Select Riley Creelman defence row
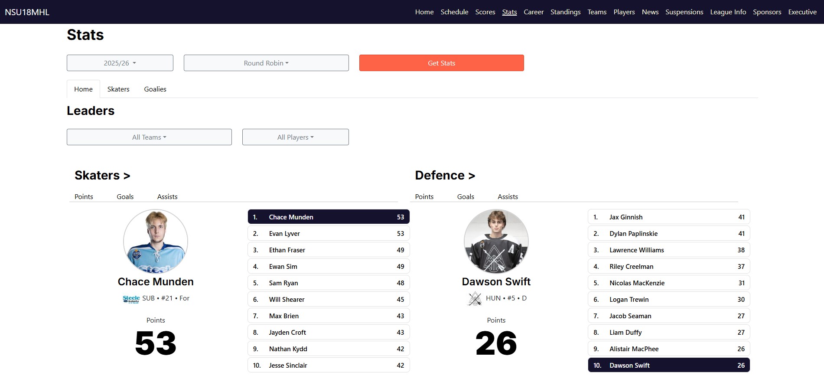824x382 pixels. click(x=669, y=266)
